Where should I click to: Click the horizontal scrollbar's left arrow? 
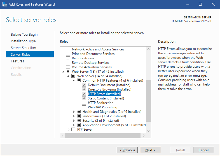63,135
